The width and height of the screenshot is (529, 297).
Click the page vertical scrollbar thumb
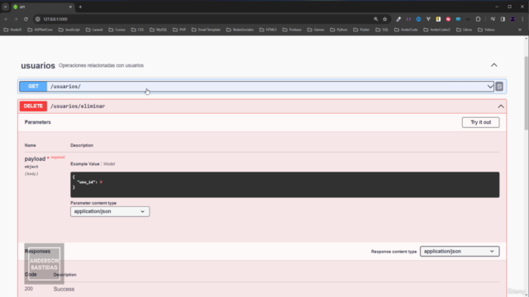[x=527, y=92]
